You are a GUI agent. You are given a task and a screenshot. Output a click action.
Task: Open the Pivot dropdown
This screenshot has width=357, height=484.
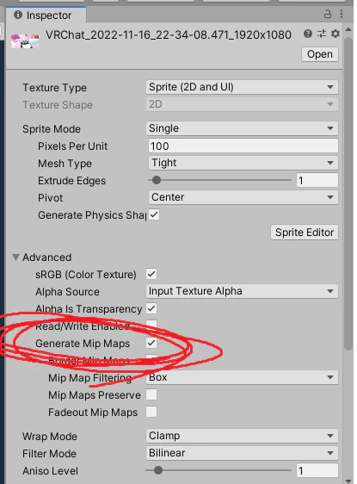pyautogui.click(x=243, y=197)
